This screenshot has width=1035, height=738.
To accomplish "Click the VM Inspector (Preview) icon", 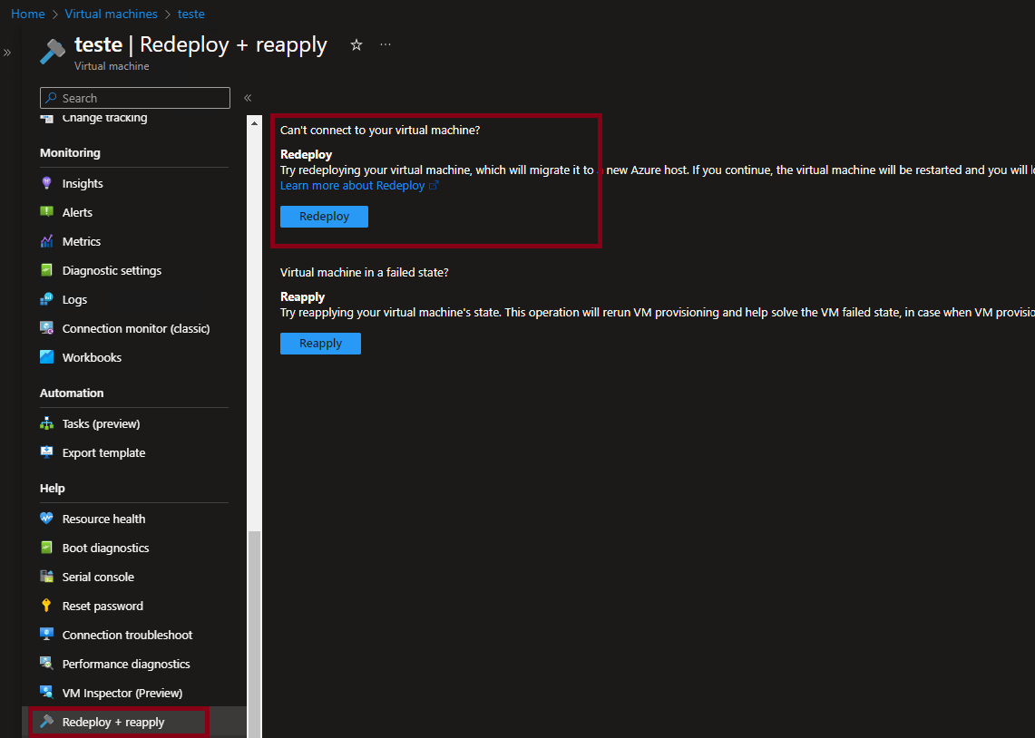I will click(46, 693).
